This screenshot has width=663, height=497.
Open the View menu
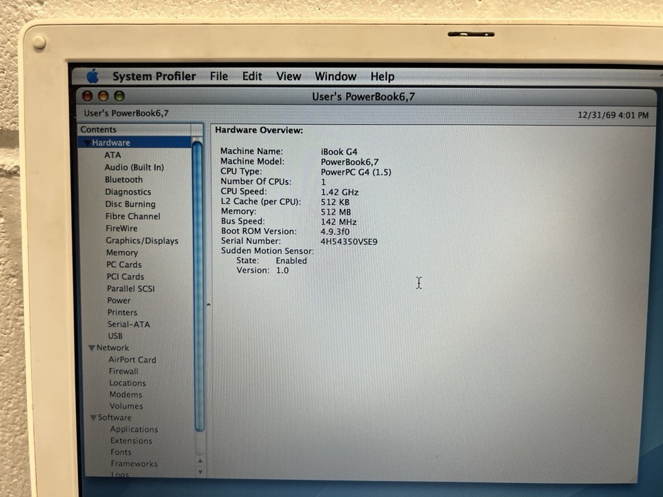click(x=288, y=76)
